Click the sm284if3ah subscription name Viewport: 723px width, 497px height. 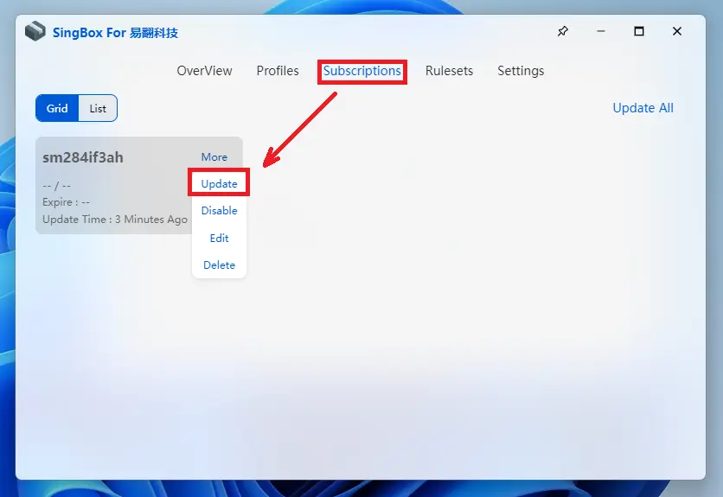point(83,157)
